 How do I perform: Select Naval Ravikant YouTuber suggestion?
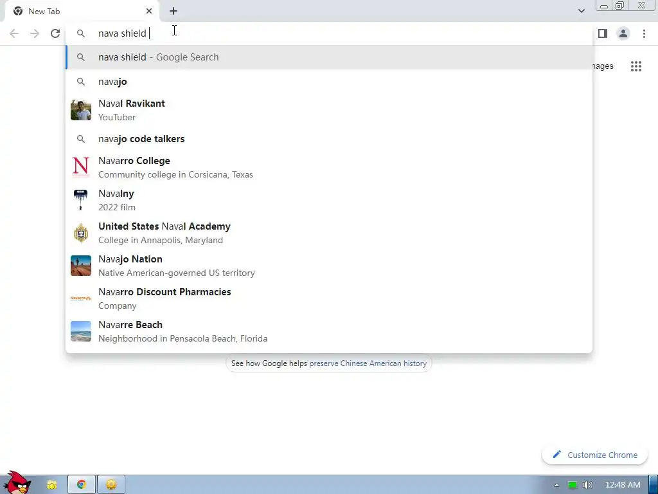point(329,110)
